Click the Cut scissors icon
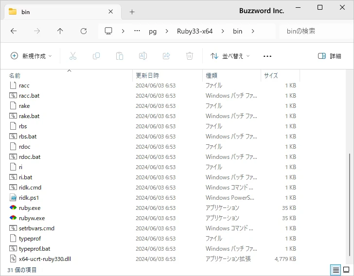This screenshot has width=354, height=276. (73, 56)
